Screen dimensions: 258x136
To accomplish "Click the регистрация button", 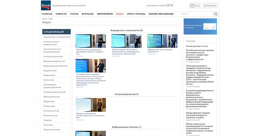I will 210,6.
